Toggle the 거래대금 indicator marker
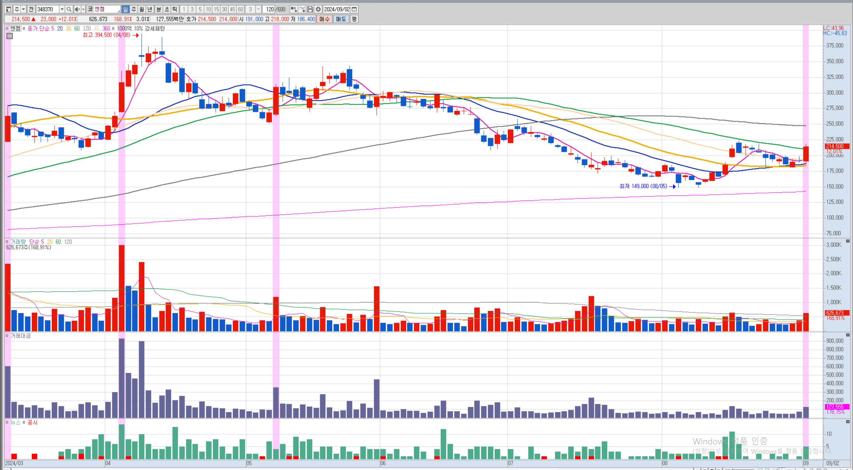The width and height of the screenshot is (853, 470). click(7, 336)
